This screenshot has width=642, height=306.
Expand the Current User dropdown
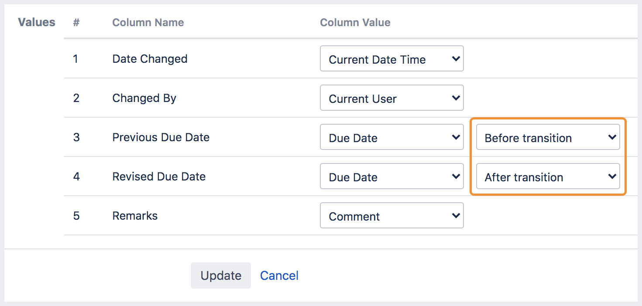point(391,98)
